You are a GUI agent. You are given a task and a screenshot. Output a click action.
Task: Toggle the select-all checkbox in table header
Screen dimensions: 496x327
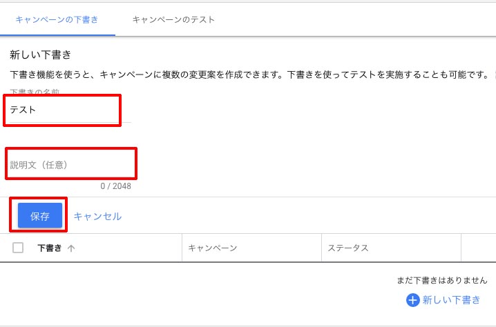[18, 248]
